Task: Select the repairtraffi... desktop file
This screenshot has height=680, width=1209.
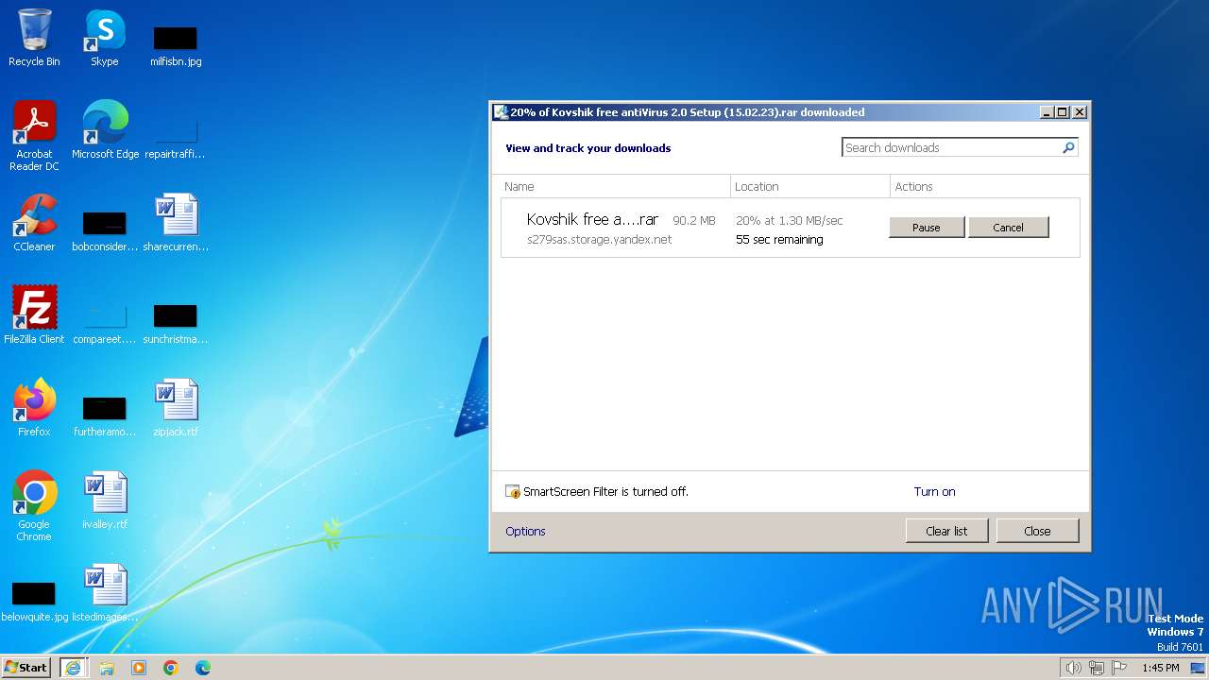Action: pyautogui.click(x=175, y=137)
